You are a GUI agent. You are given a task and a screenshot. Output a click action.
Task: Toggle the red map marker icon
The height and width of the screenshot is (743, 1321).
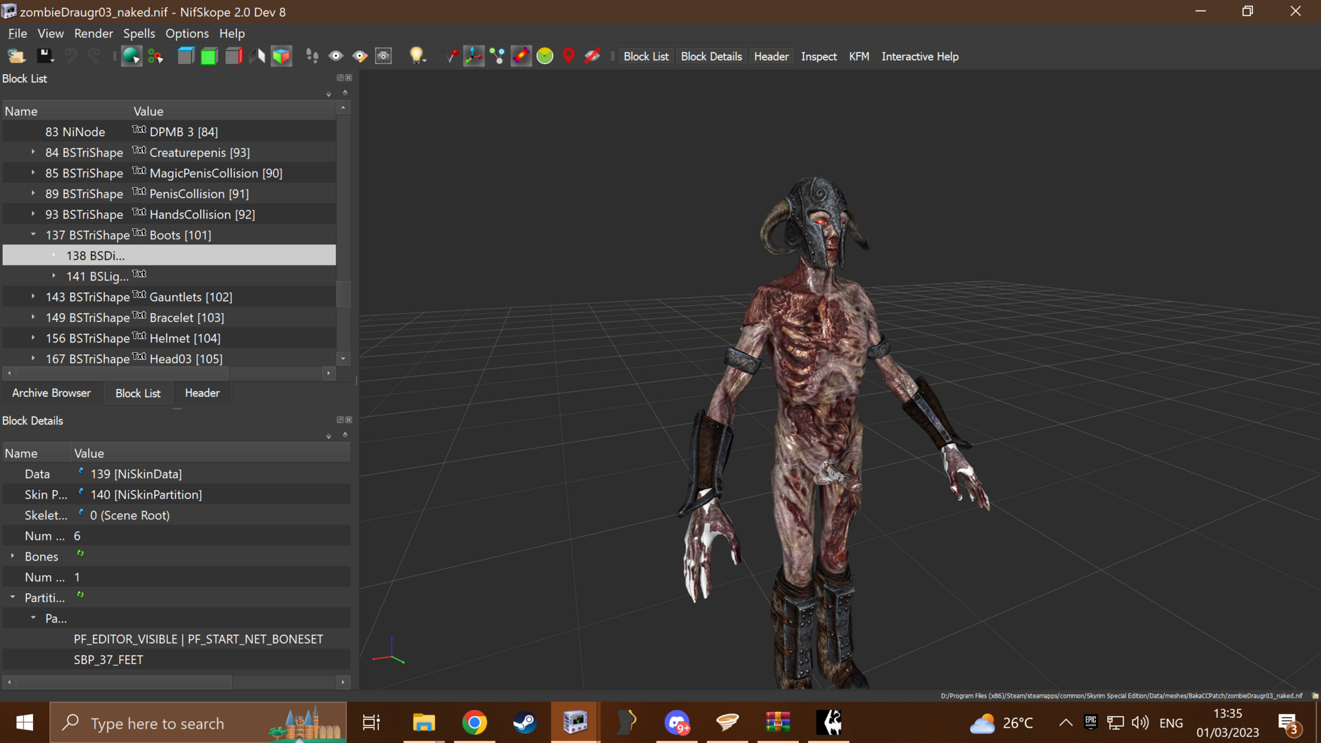tap(568, 56)
